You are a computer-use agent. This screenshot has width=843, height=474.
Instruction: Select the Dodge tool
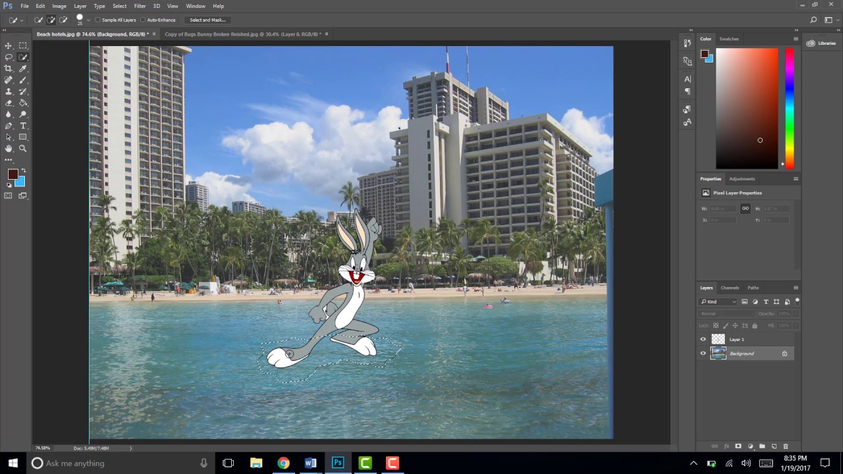(x=23, y=114)
